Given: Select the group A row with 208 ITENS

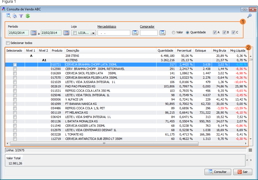Looking at the screenshot, I should click(126, 56).
